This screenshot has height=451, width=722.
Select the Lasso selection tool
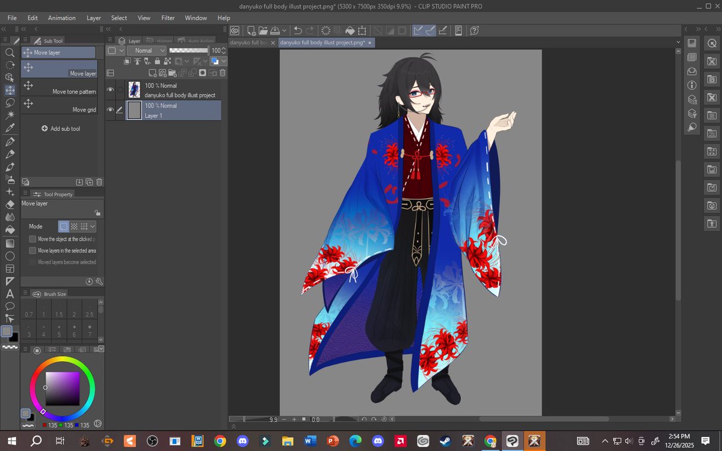10,102
